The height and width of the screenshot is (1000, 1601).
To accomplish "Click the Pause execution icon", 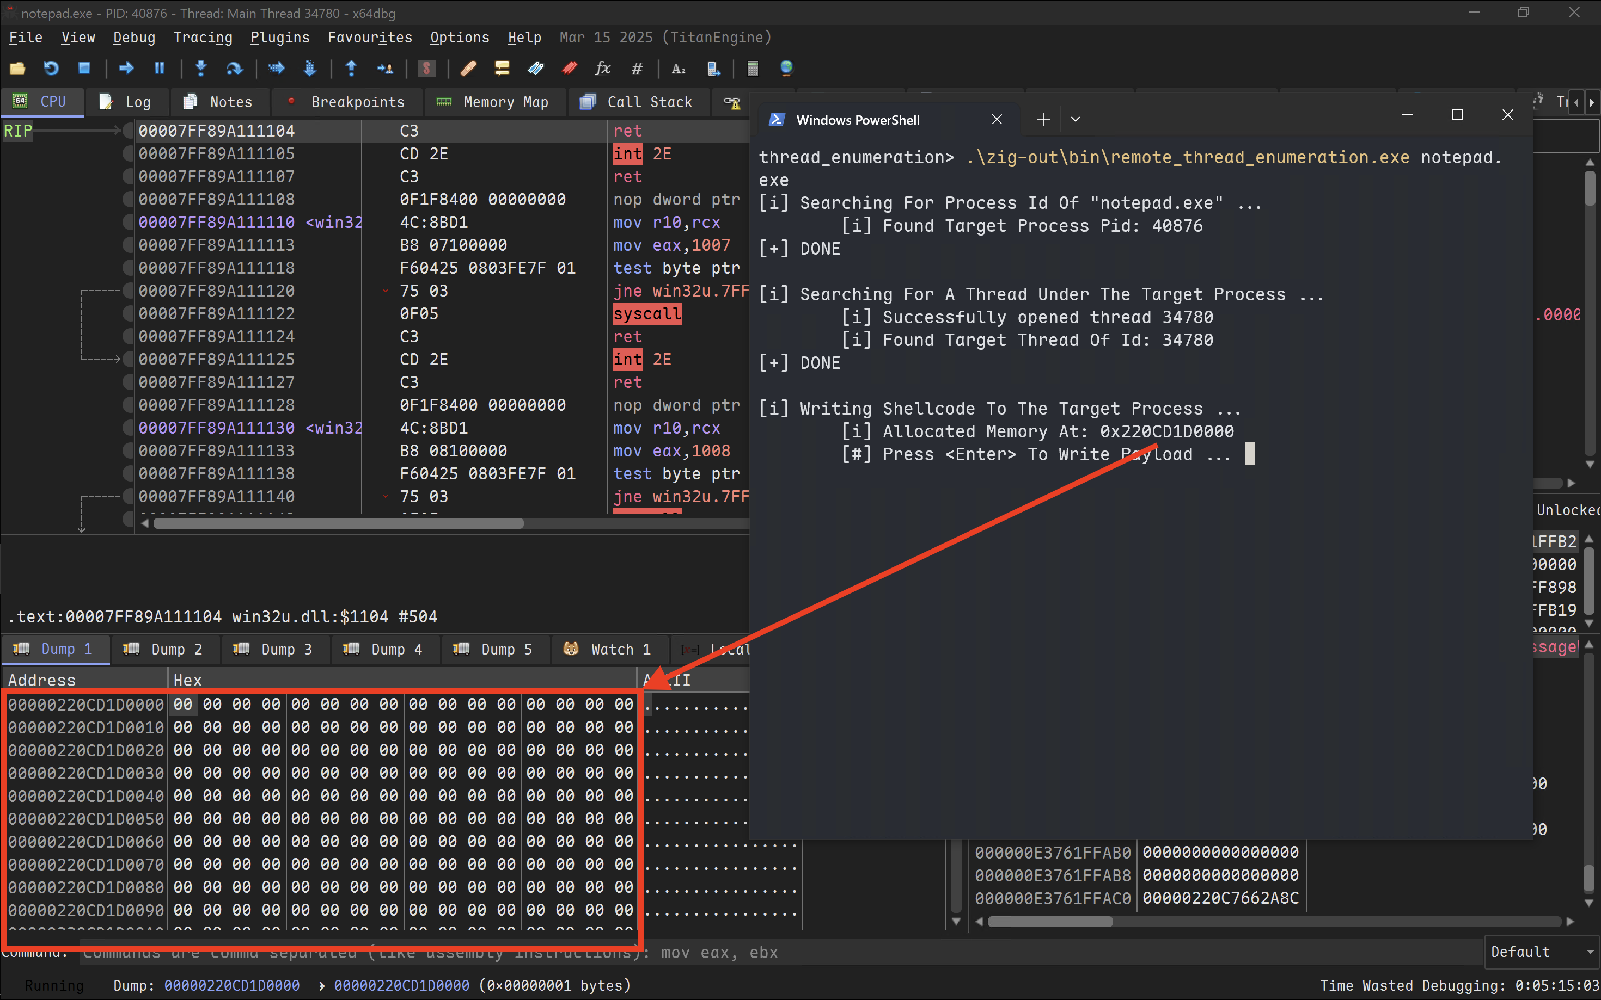I will tap(159, 68).
